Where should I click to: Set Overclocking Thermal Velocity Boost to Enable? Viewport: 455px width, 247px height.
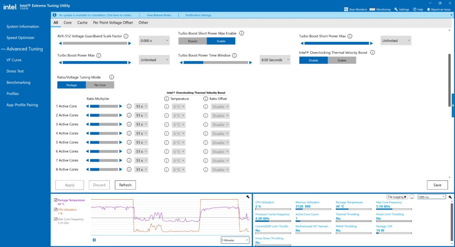point(342,61)
